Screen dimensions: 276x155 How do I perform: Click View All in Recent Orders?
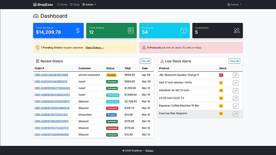click(145, 61)
